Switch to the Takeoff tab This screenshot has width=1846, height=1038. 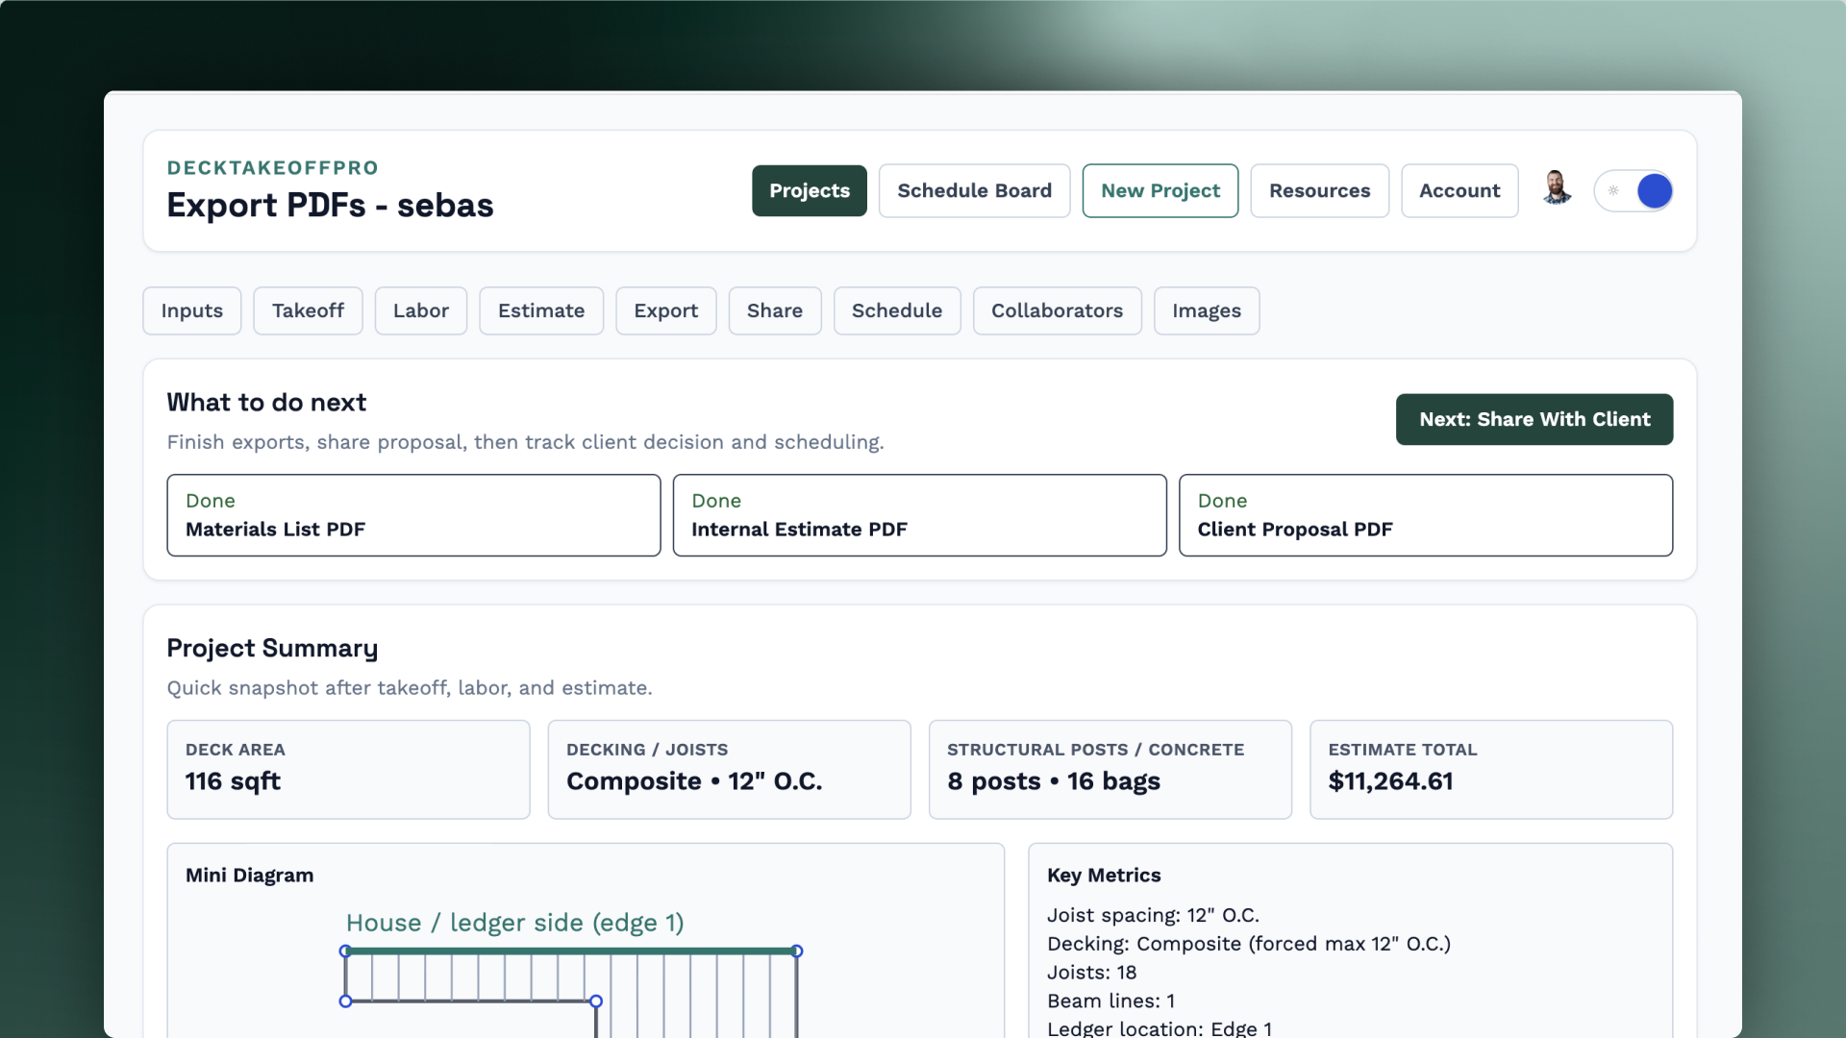pyautogui.click(x=308, y=310)
